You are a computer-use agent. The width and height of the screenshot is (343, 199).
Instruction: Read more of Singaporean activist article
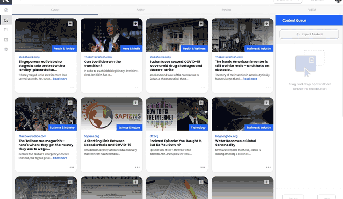60,79
